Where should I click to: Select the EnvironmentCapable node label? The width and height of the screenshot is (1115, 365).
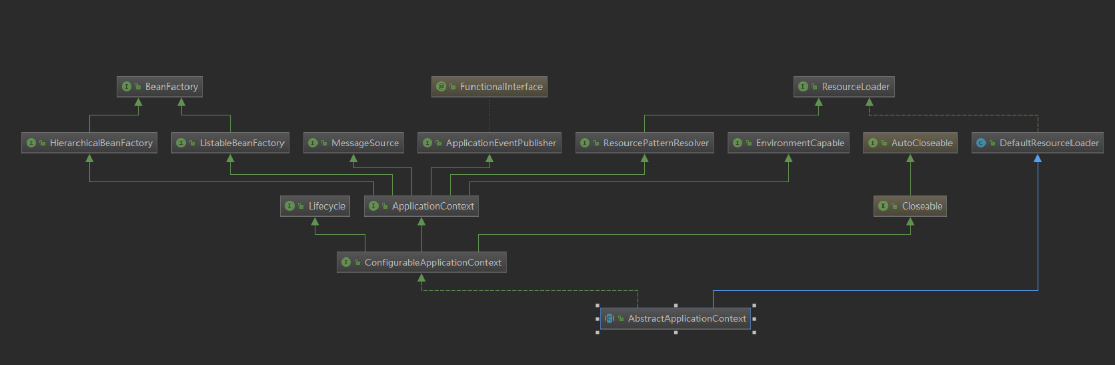800,143
